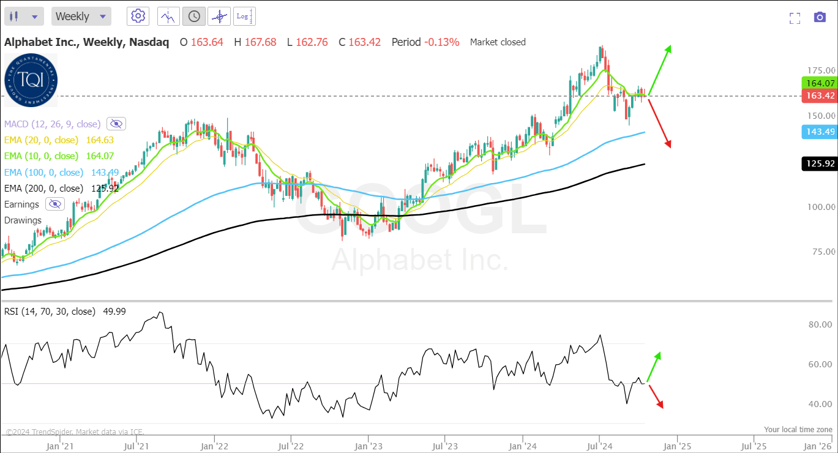838x453 pixels.
Task: Click the RSI (14, 70, 30, close) label
Action: (x=50, y=312)
